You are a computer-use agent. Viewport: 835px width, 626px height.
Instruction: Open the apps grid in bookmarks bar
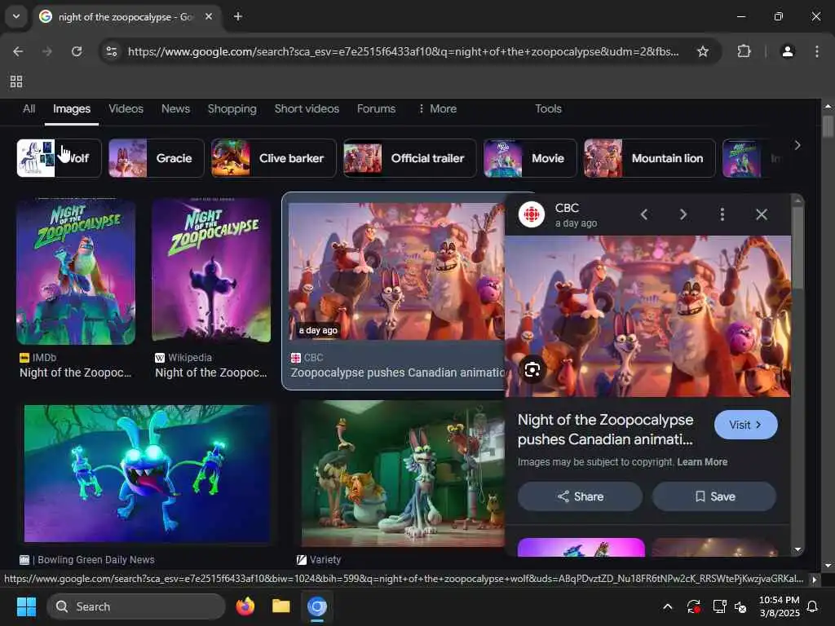click(x=16, y=82)
